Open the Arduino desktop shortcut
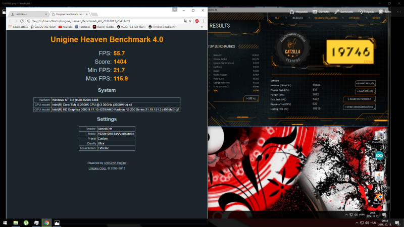Screen dimensions: 404x227 [379, 157]
